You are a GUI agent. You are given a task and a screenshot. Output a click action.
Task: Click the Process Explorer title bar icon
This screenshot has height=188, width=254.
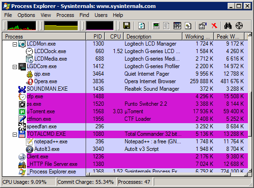[7, 6]
